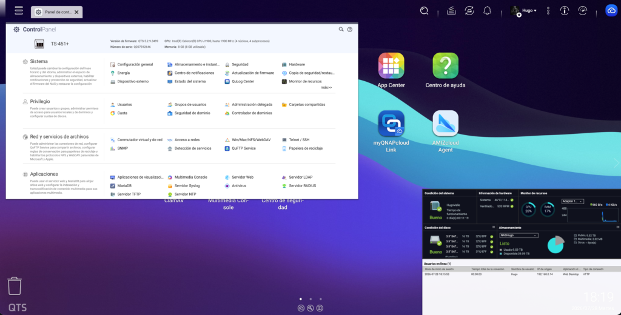Open MariaDB settings
Image resolution: width=621 pixels, height=315 pixels.
pos(121,185)
